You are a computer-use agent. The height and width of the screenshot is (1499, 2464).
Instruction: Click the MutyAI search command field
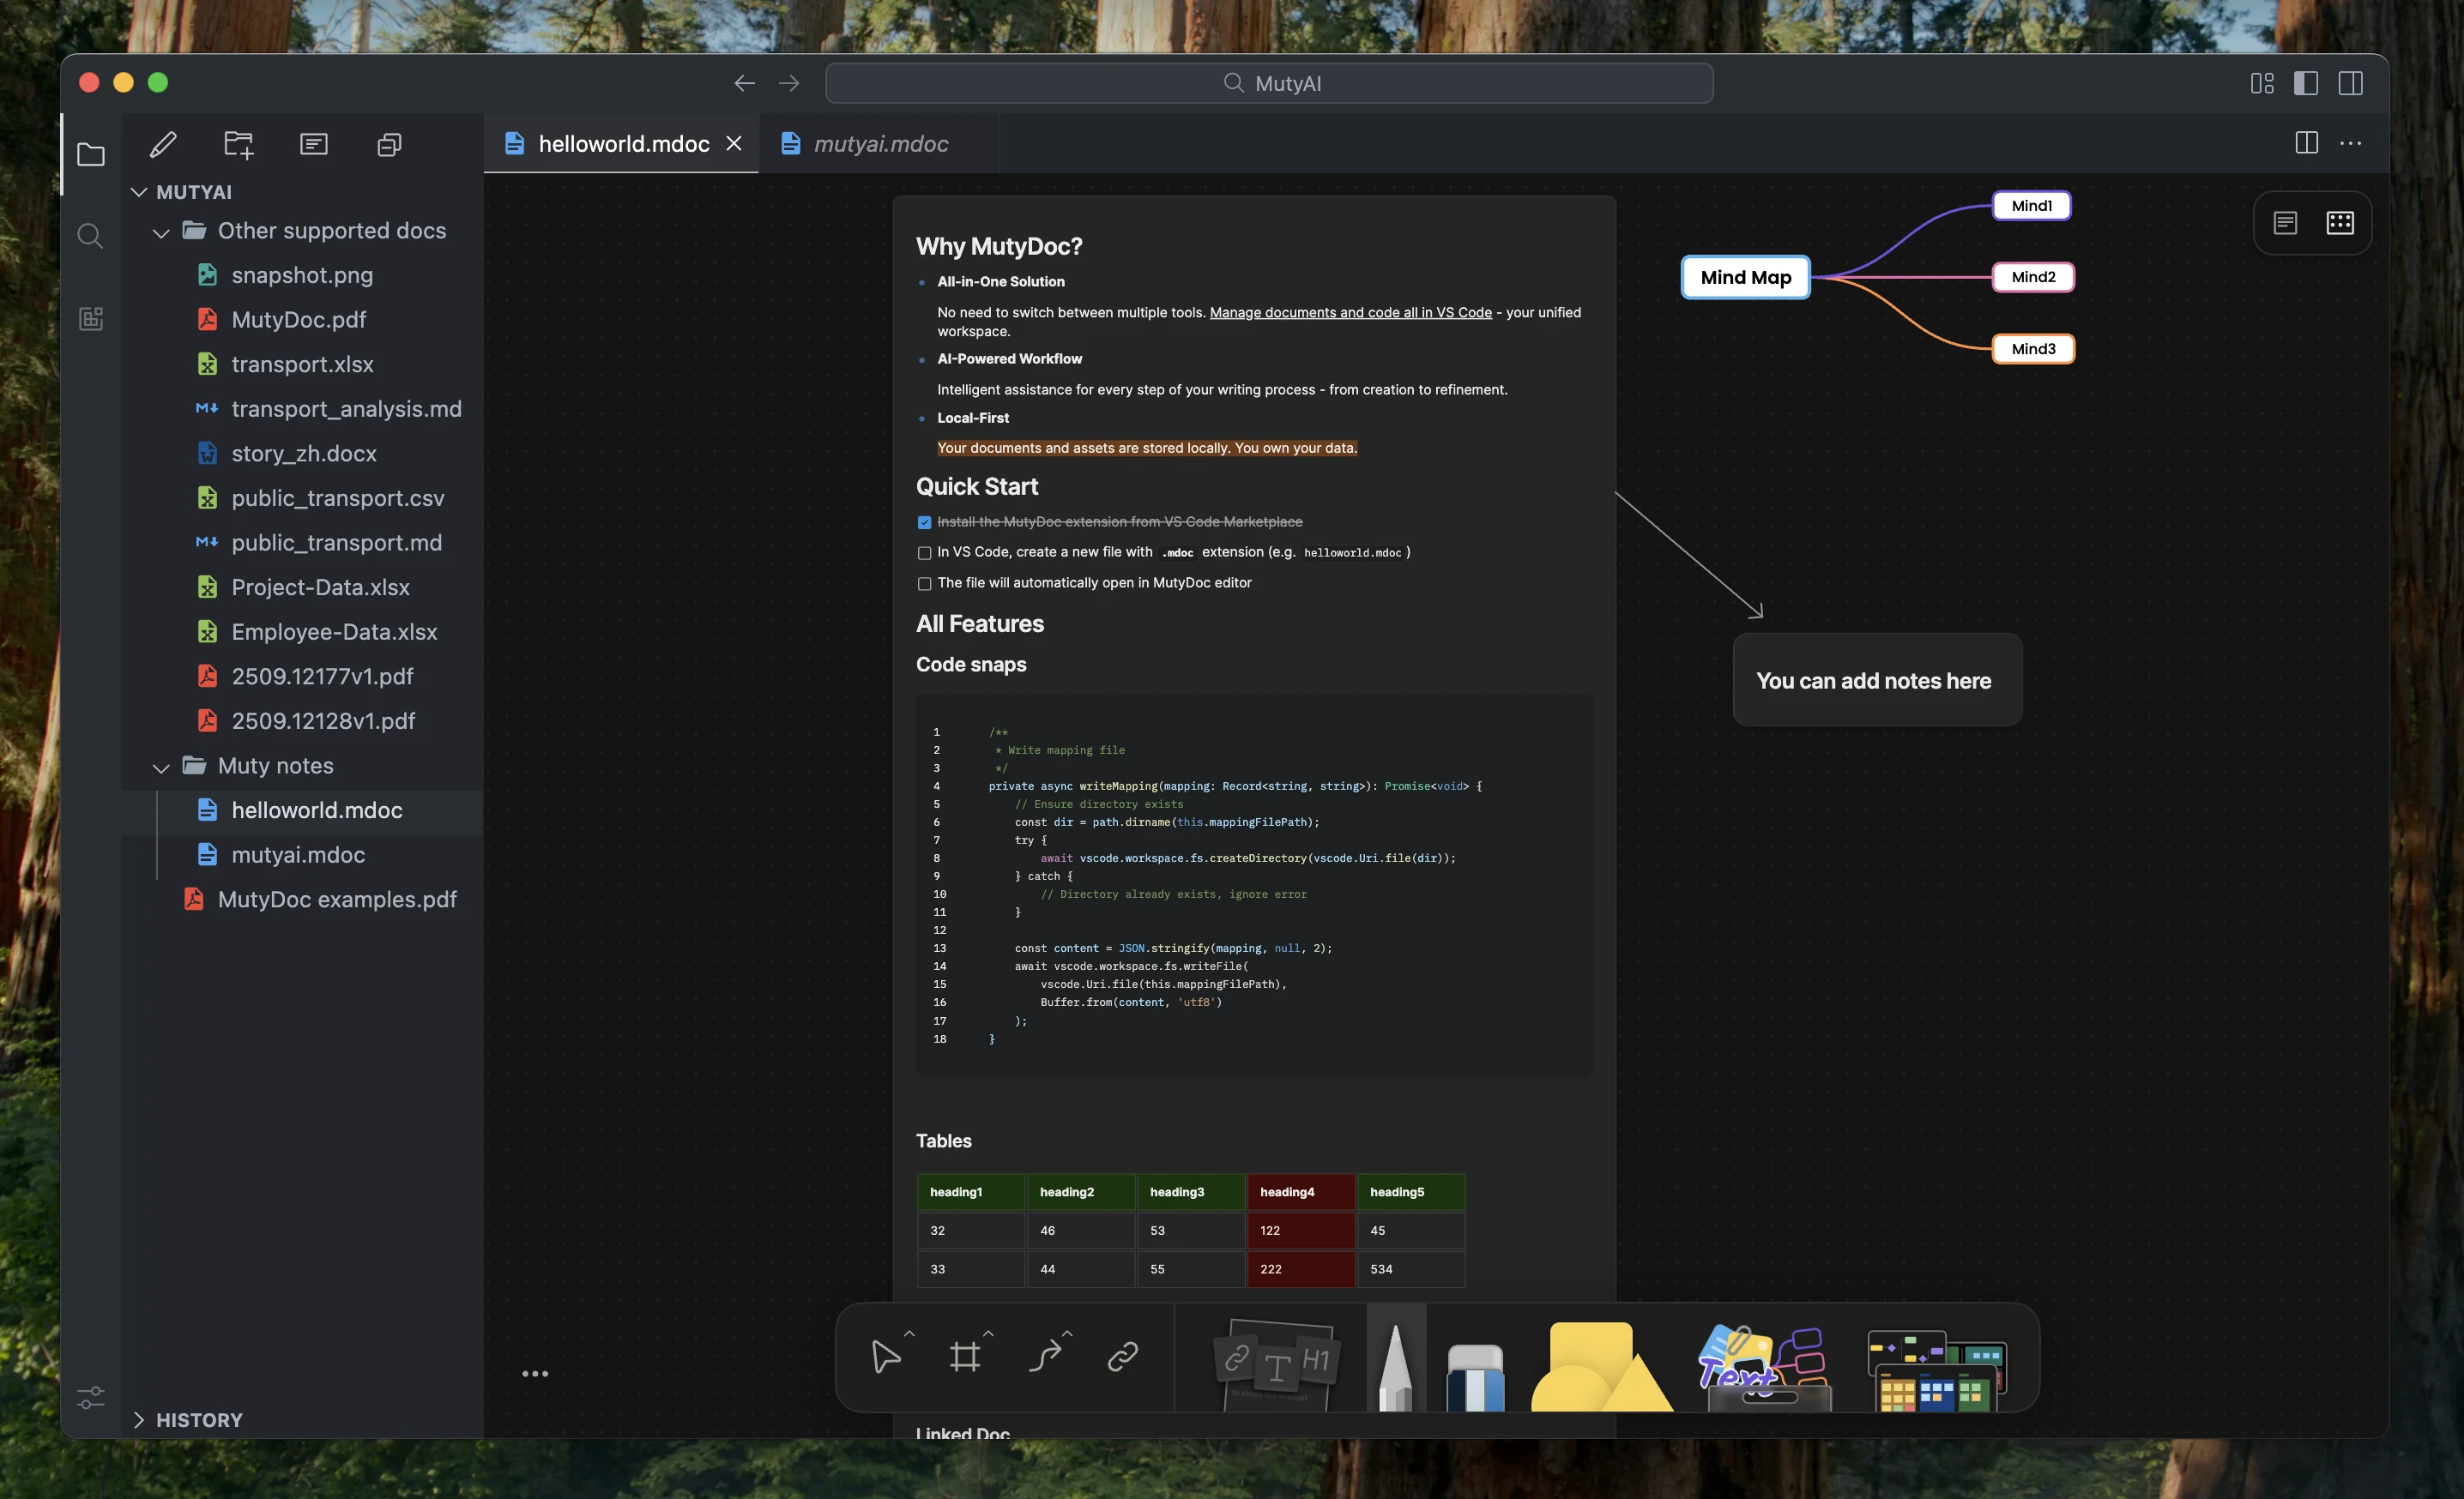pyautogui.click(x=1269, y=83)
